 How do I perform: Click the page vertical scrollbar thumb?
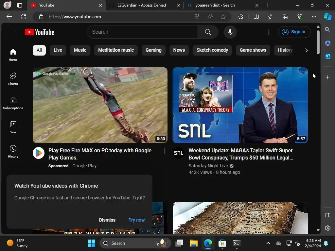[318, 42]
